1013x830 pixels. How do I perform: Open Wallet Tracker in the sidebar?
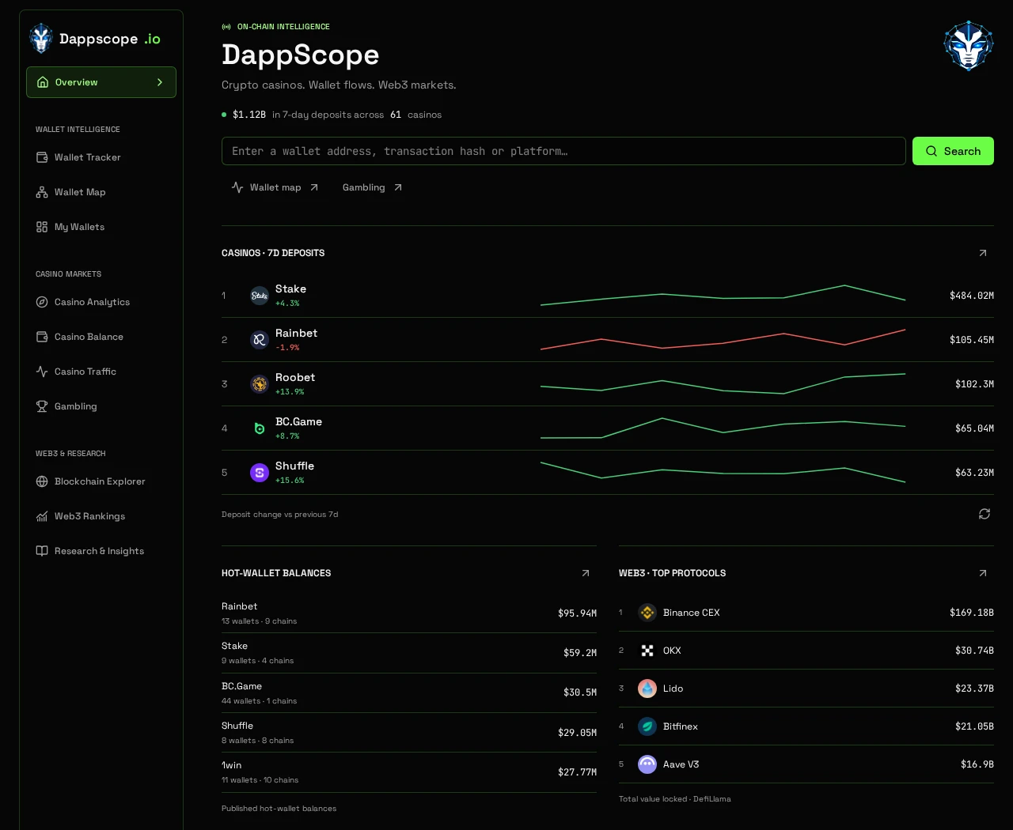click(x=101, y=157)
